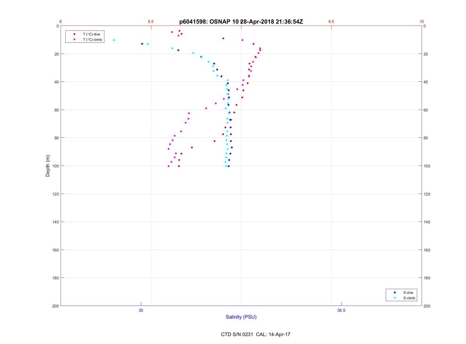Click the 100 tick label on left depth axis

(55, 166)
